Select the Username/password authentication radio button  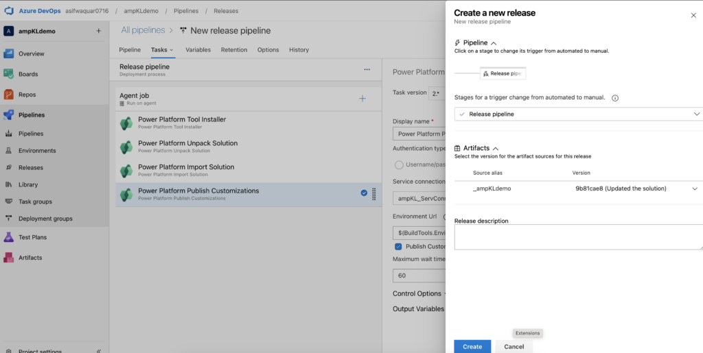[399, 165]
